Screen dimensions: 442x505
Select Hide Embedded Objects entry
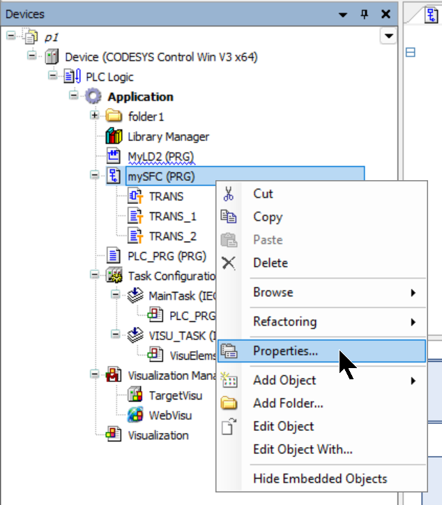(322, 478)
